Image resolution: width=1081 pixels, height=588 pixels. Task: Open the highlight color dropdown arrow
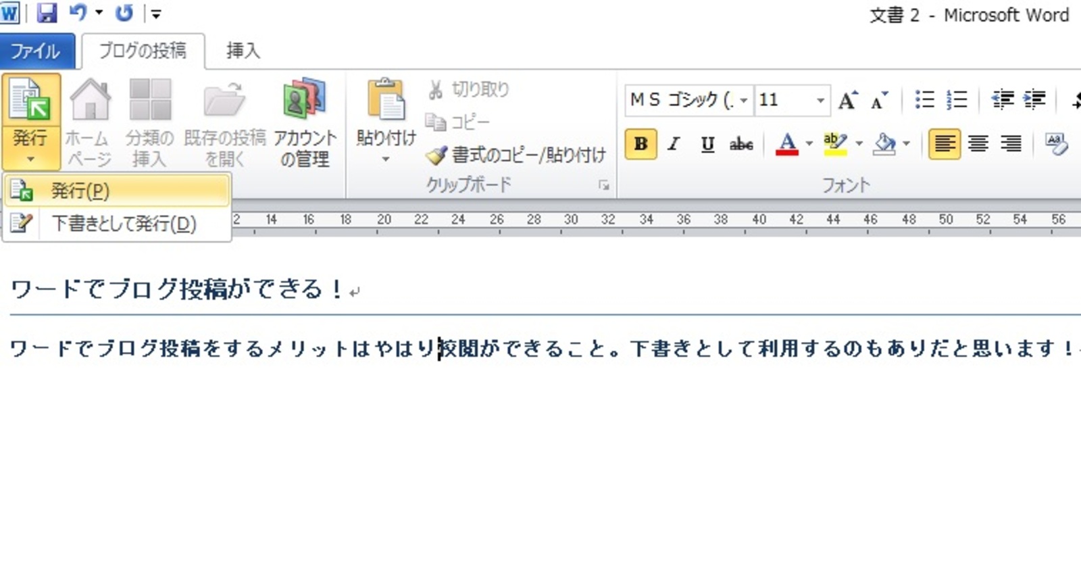coord(859,144)
